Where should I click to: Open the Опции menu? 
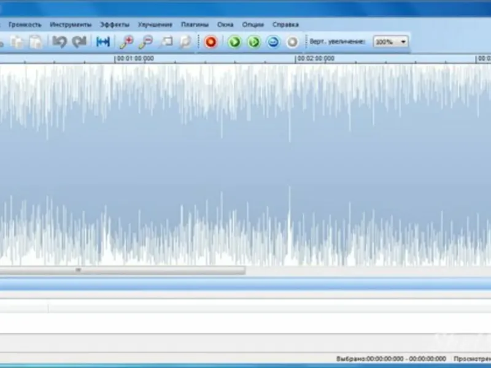click(x=253, y=25)
